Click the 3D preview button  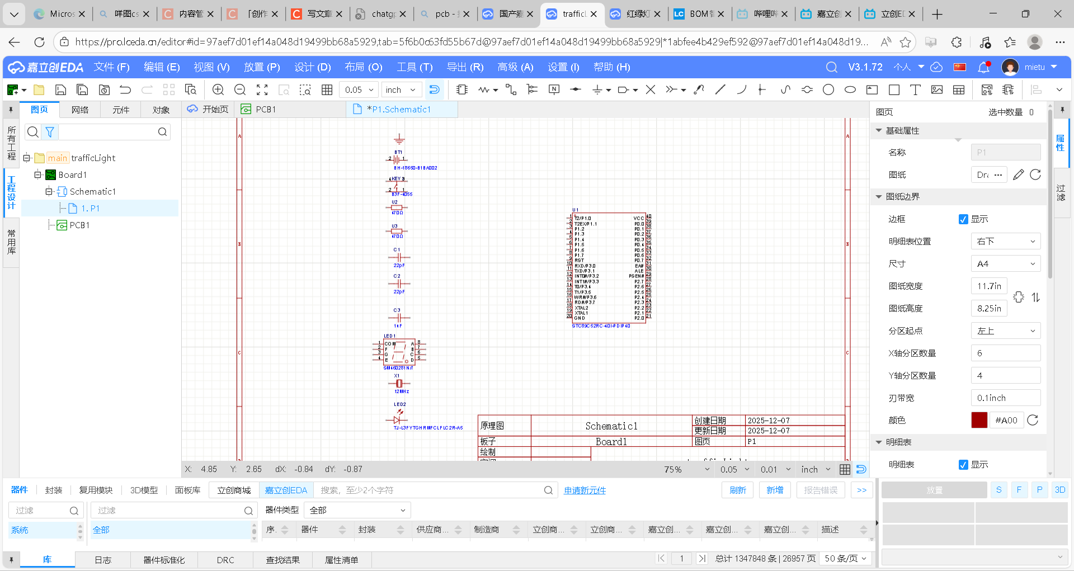(1059, 490)
